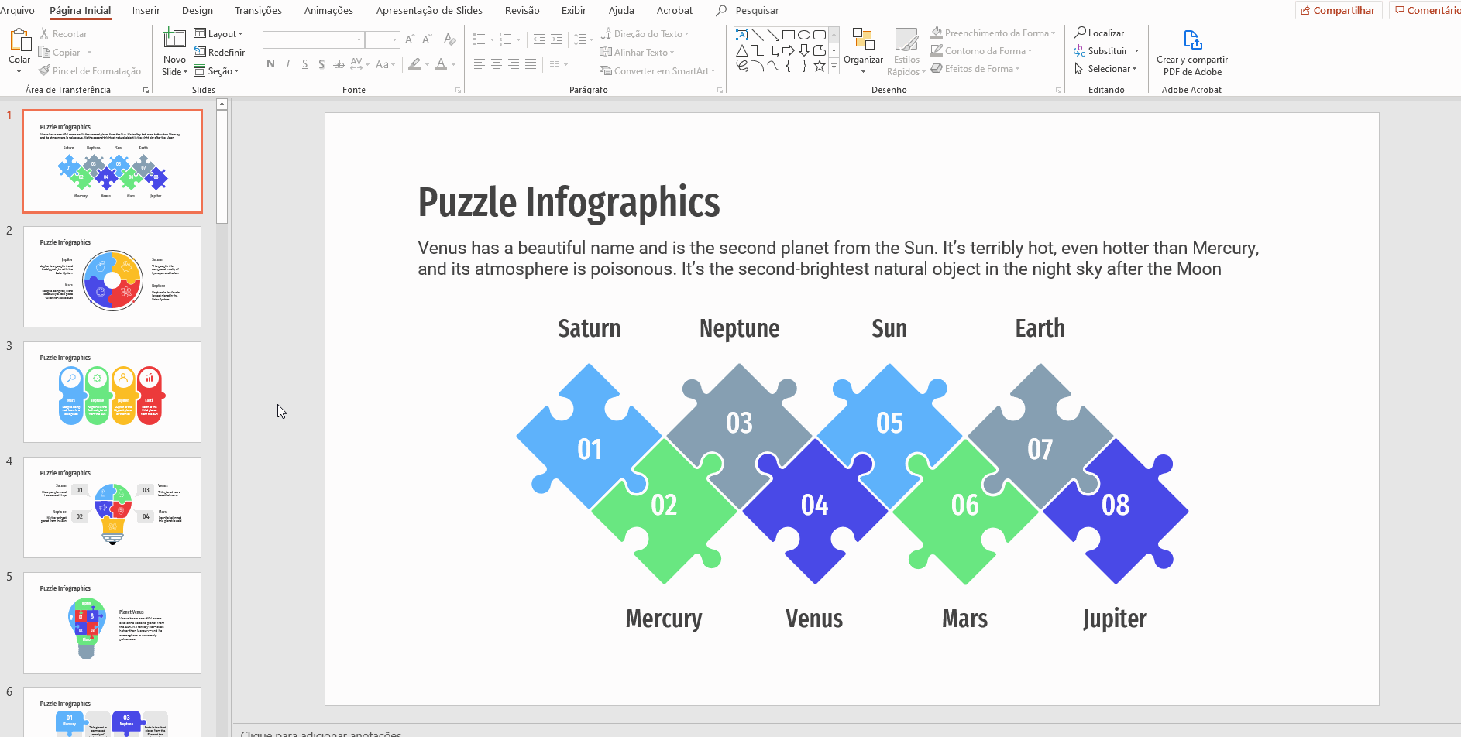This screenshot has height=737, width=1461.
Task: Click the text highlight color swatch
Action: 415,64
